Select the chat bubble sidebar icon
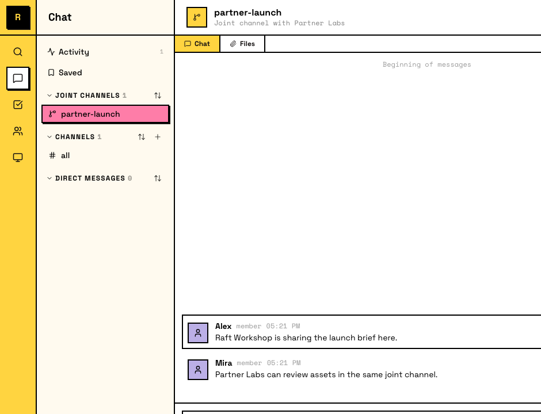The height and width of the screenshot is (414, 541). coord(18,78)
